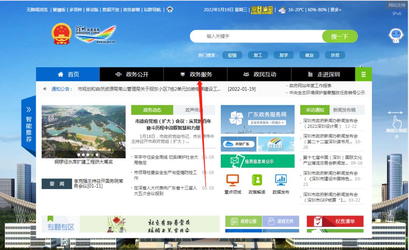This screenshot has height=250, width=409.
Task: Open the 信用信息双公示 banner
Action: tap(257, 161)
